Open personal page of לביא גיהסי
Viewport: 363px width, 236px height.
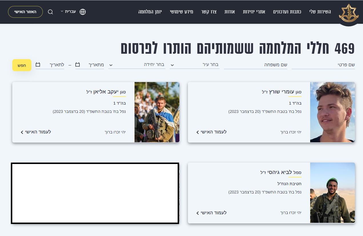(211, 213)
